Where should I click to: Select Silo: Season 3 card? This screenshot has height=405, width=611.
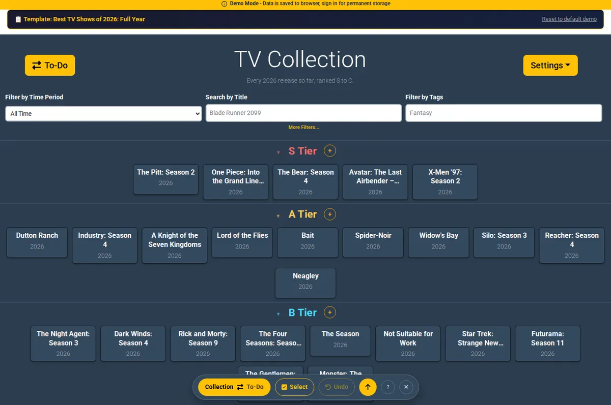point(504,242)
